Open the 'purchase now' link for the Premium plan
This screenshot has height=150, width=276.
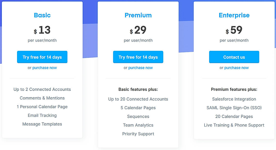tap(140, 68)
